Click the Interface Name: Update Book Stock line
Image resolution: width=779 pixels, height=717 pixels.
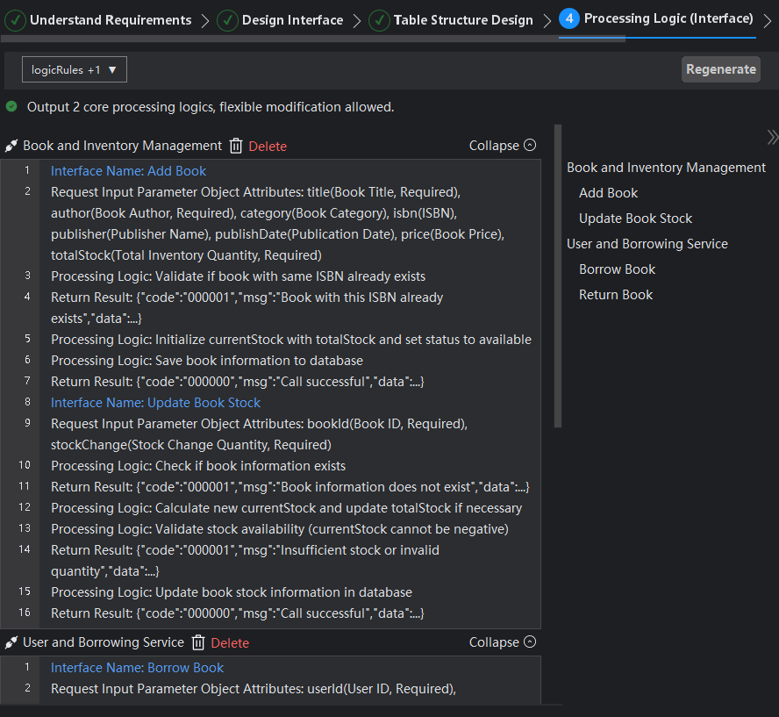pyautogui.click(x=155, y=403)
